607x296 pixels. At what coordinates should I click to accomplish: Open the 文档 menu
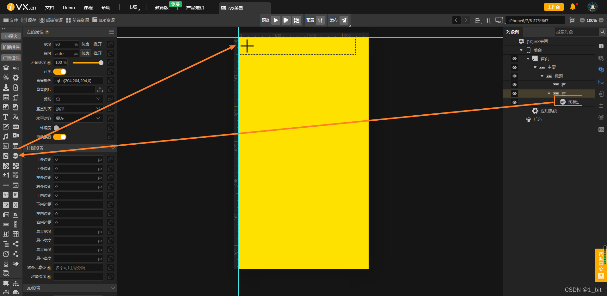tap(50, 8)
